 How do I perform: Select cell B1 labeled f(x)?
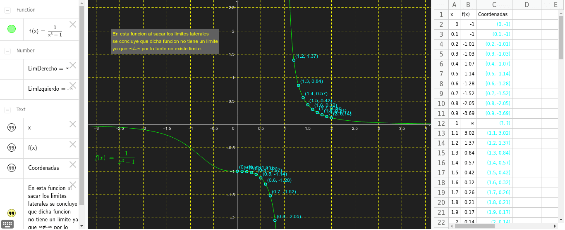tap(468, 14)
